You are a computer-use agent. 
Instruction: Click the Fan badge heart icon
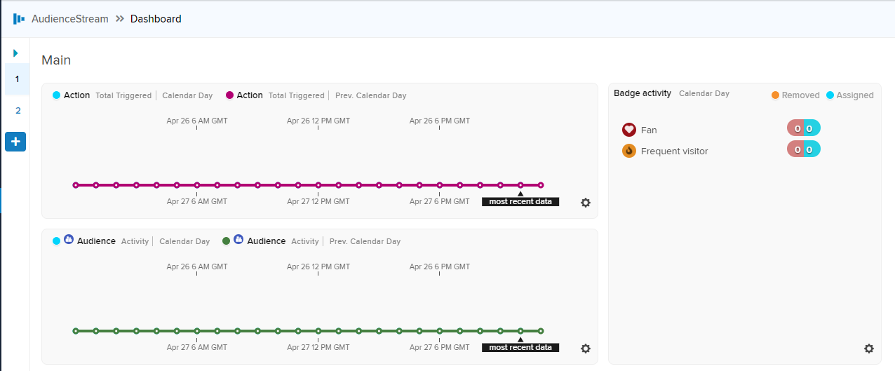(629, 130)
